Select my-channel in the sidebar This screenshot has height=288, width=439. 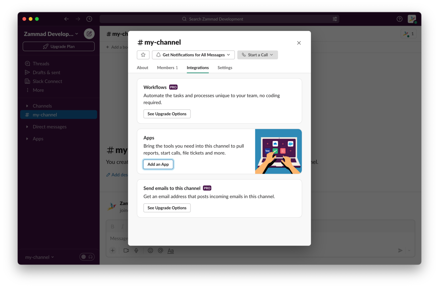pos(59,115)
